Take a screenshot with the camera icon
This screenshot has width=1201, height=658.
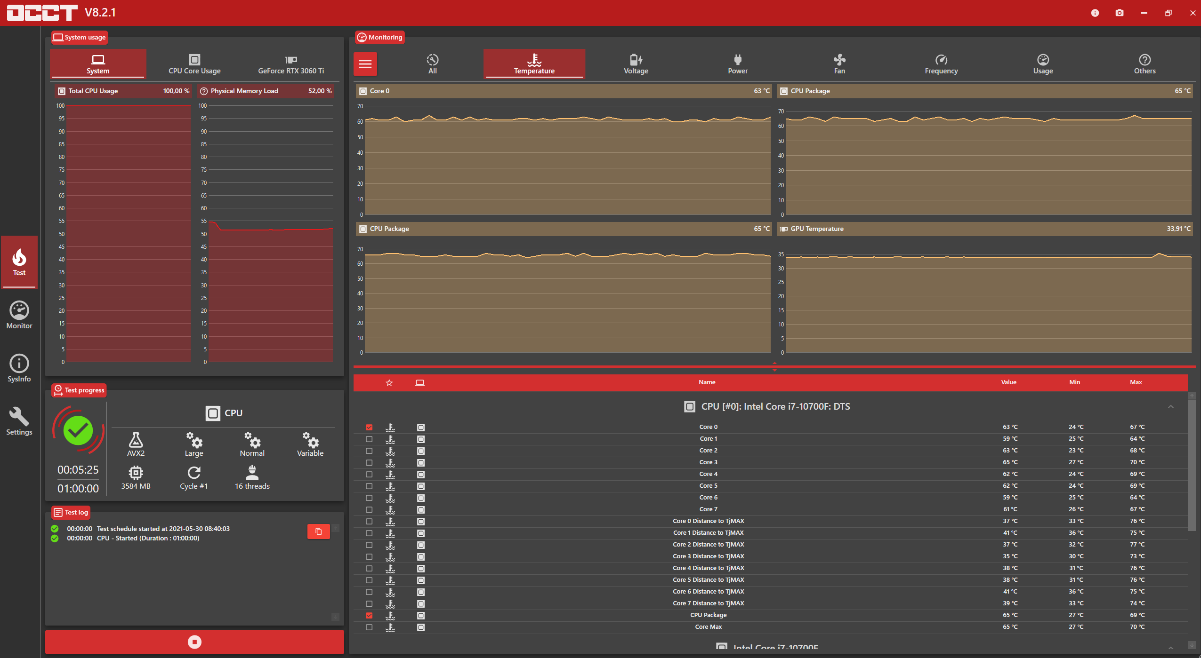[x=1120, y=13]
